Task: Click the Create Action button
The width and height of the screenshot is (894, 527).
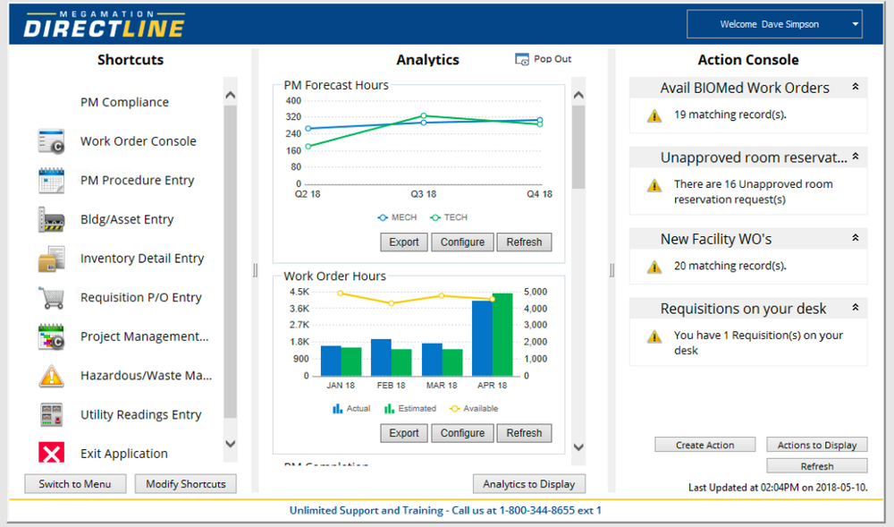Action: [705, 445]
